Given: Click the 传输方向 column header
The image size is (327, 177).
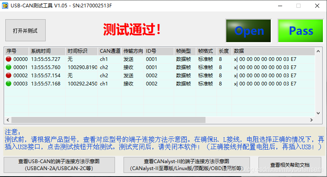Looking at the screenshot, I should tap(133, 51).
